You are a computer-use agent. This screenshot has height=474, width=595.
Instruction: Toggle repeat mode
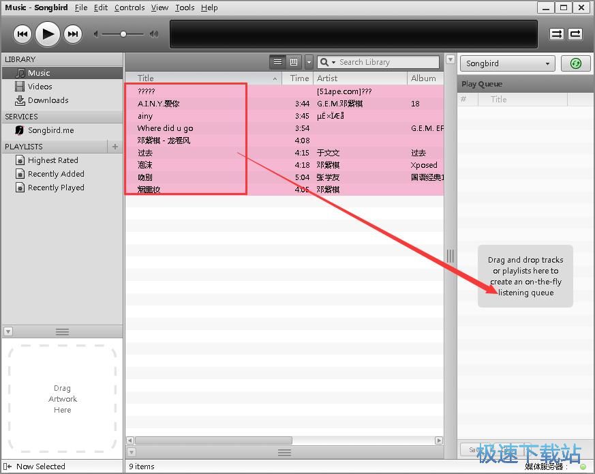click(575, 34)
